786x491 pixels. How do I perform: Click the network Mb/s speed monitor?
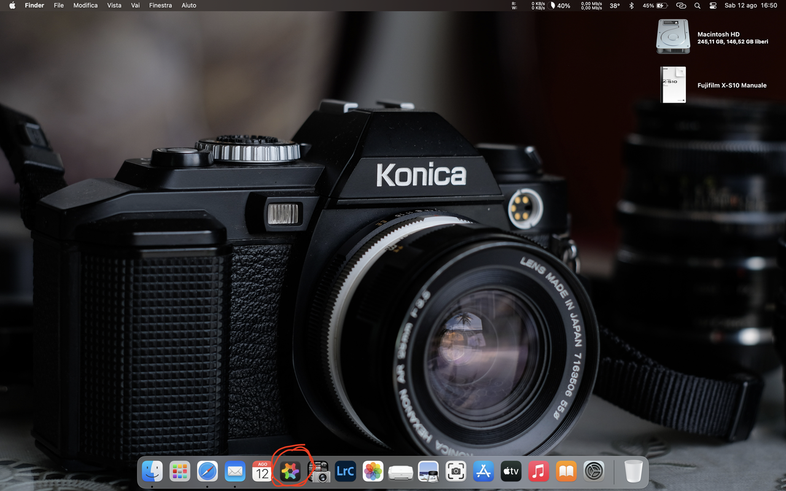click(x=591, y=6)
